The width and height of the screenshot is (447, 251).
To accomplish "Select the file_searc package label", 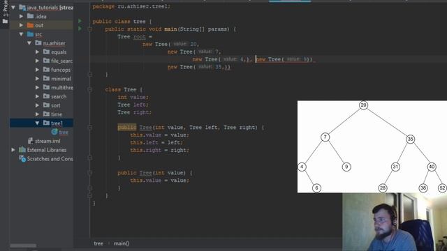I will click(61, 61).
